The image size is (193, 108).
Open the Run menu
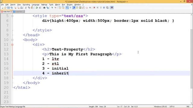tap(63, 5)
